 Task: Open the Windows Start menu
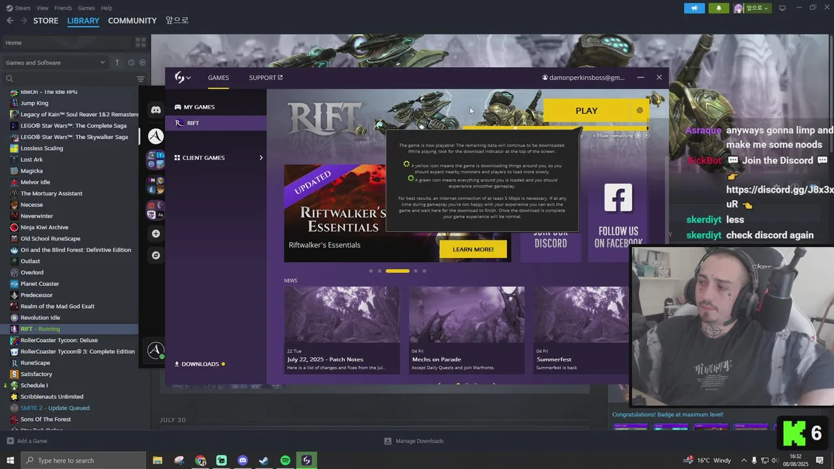10,461
